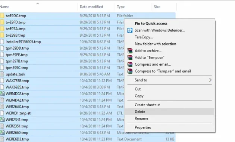The width and height of the screenshot is (235, 142).
Task: Click the WinRAR icon beside Compress and email
Action: pos(130,64)
